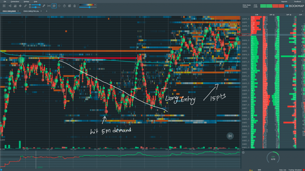Open the Connections menu

(15, 1)
